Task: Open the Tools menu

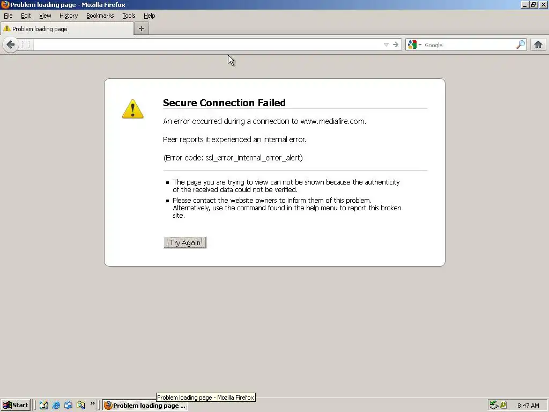Action: pos(129,16)
